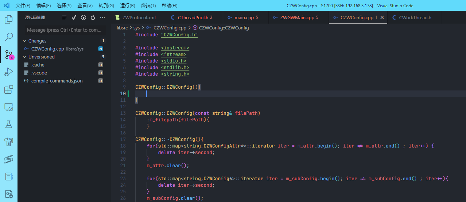Select CZWConfig.cpp under Changes
This screenshot has width=466, height=202.
[x=64, y=49]
